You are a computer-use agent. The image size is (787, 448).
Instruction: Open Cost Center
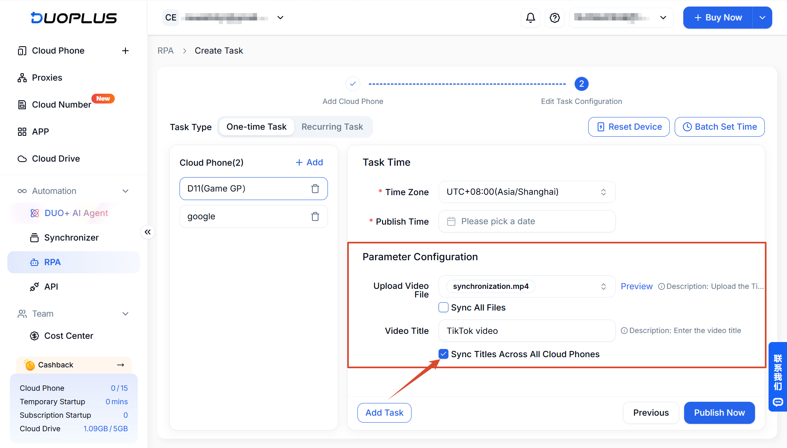[x=68, y=336]
